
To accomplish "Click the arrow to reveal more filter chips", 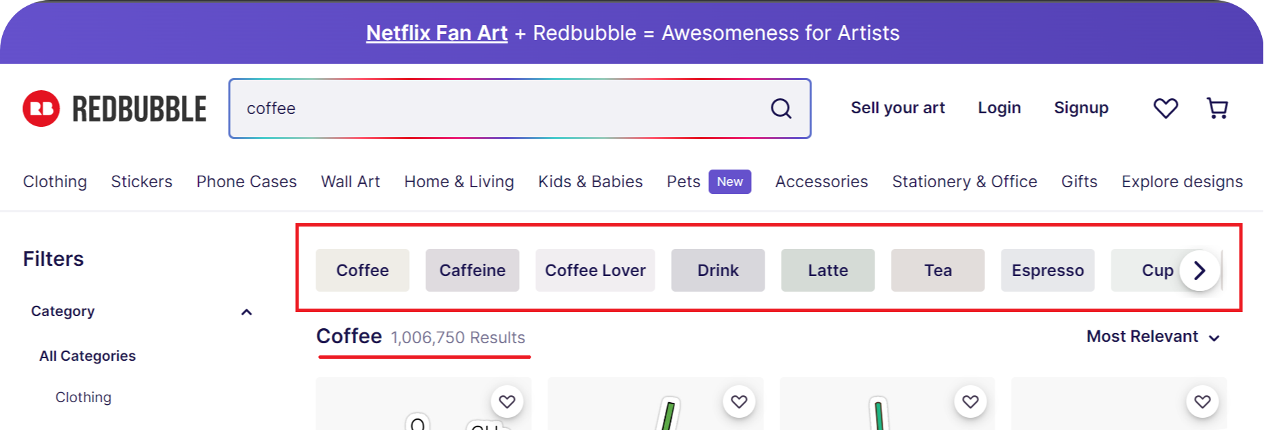I will click(x=1200, y=270).
